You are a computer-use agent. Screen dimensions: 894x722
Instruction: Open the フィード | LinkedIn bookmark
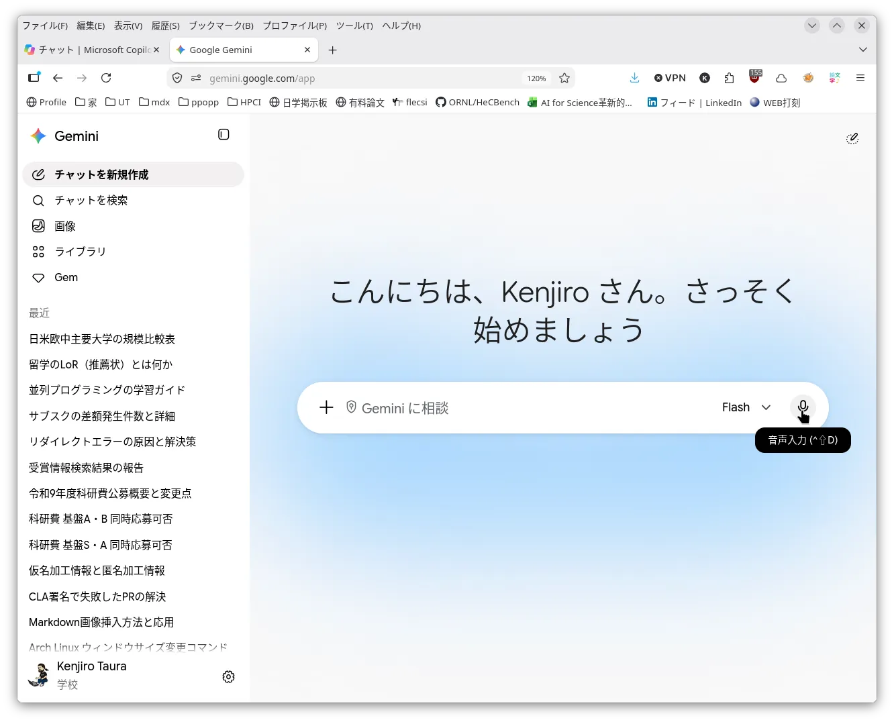tap(695, 103)
